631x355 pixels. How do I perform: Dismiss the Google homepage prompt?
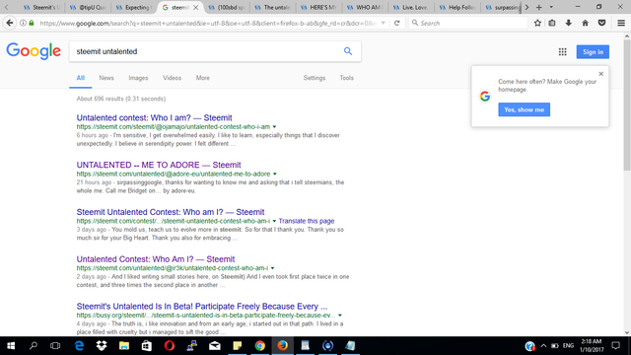point(601,74)
